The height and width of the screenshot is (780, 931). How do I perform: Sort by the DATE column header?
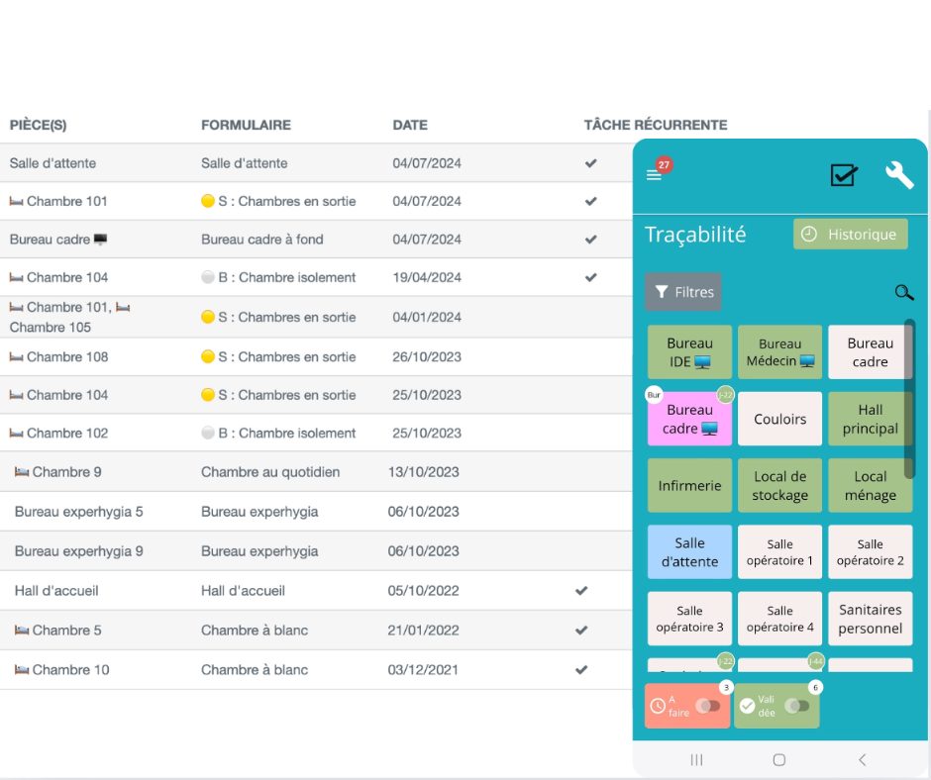coord(410,125)
